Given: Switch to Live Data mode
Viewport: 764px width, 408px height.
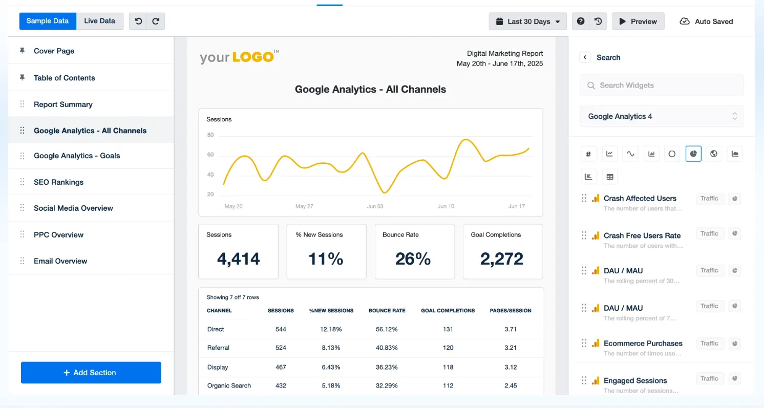Looking at the screenshot, I should tap(100, 21).
